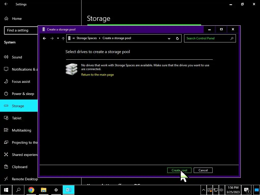Click the search magnifier icon in Control Panel
260x195 pixels.
pyautogui.click(x=232, y=38)
